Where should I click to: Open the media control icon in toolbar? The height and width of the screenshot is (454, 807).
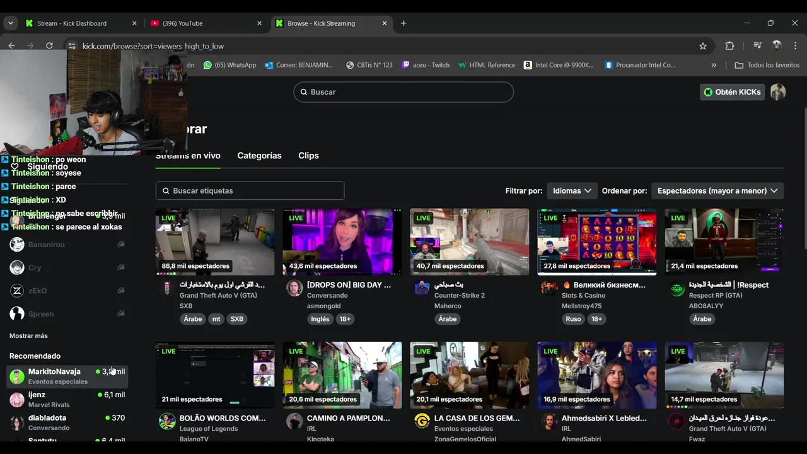click(x=758, y=45)
